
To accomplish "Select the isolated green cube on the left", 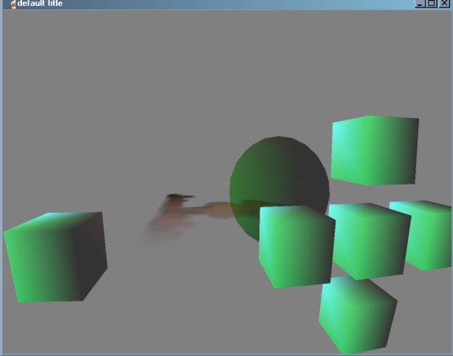I will [x=55, y=258].
